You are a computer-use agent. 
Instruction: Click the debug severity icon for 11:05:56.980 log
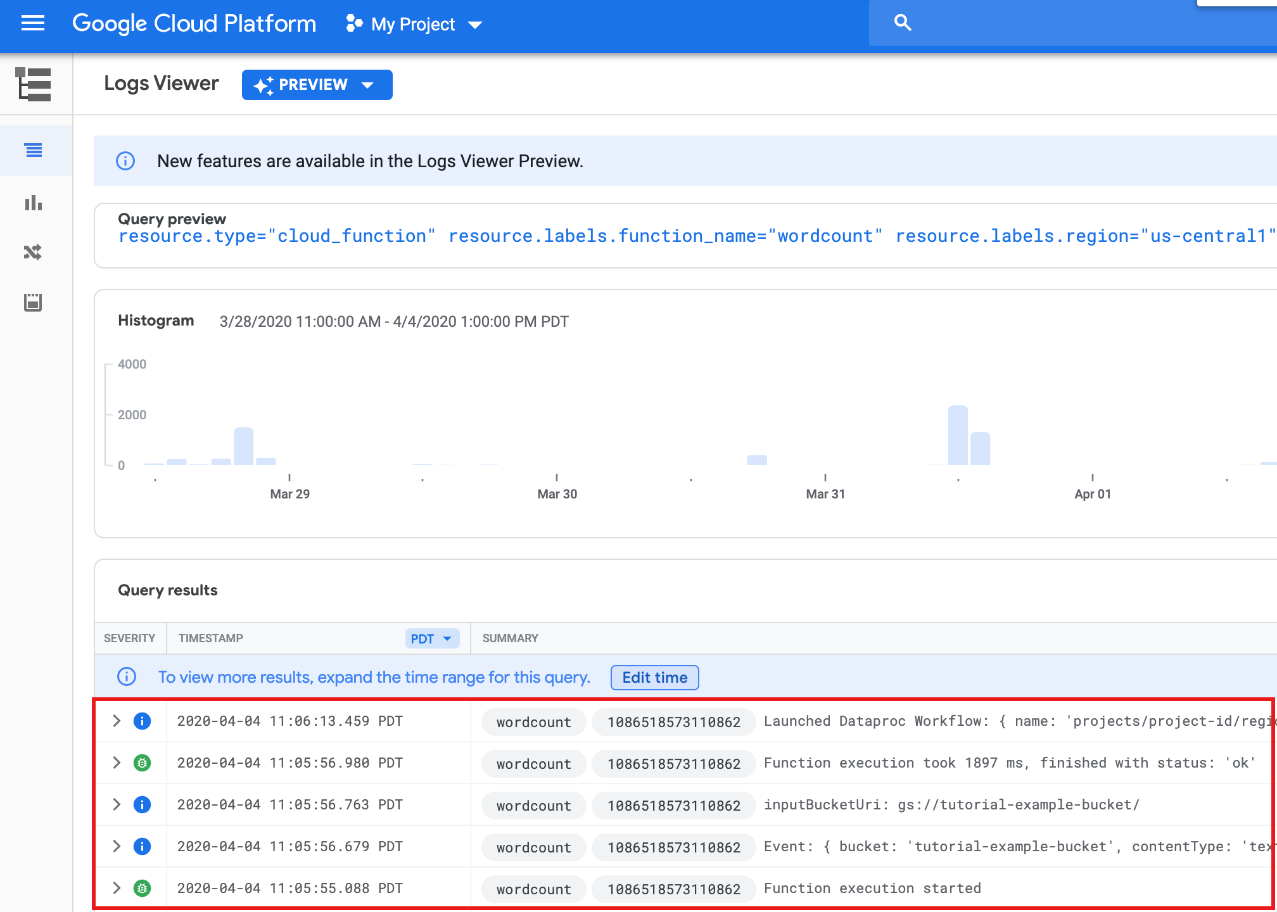[142, 763]
